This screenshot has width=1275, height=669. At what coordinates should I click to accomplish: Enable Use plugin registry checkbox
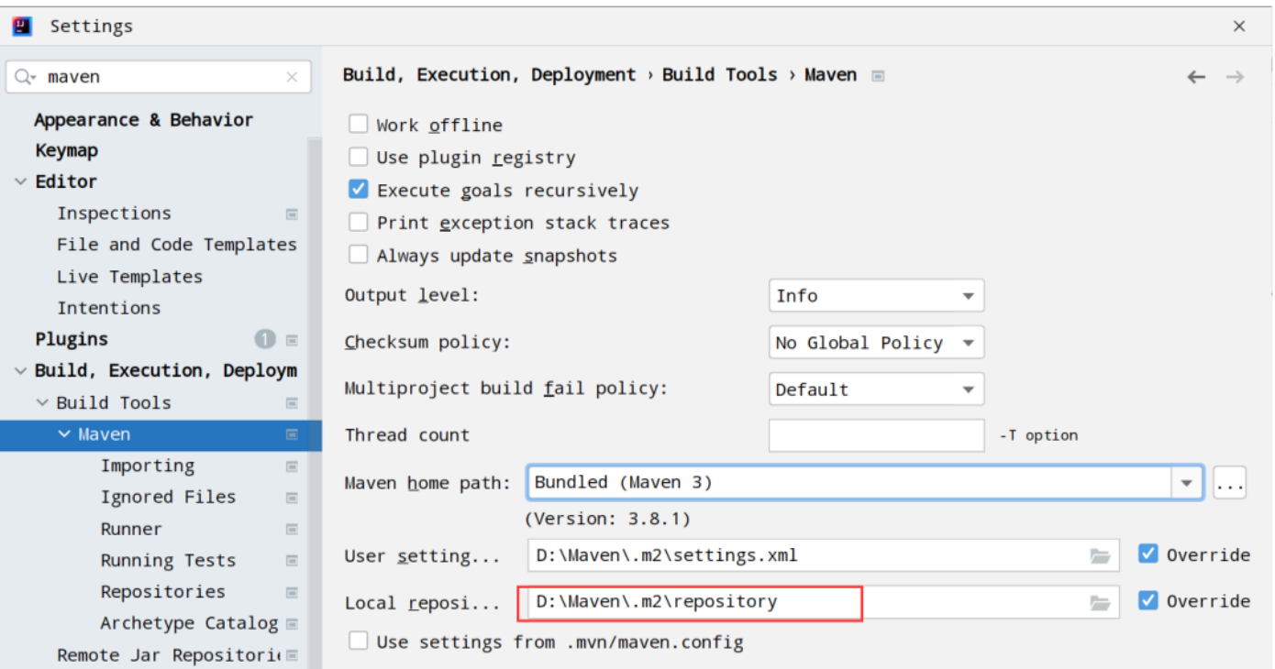358,157
